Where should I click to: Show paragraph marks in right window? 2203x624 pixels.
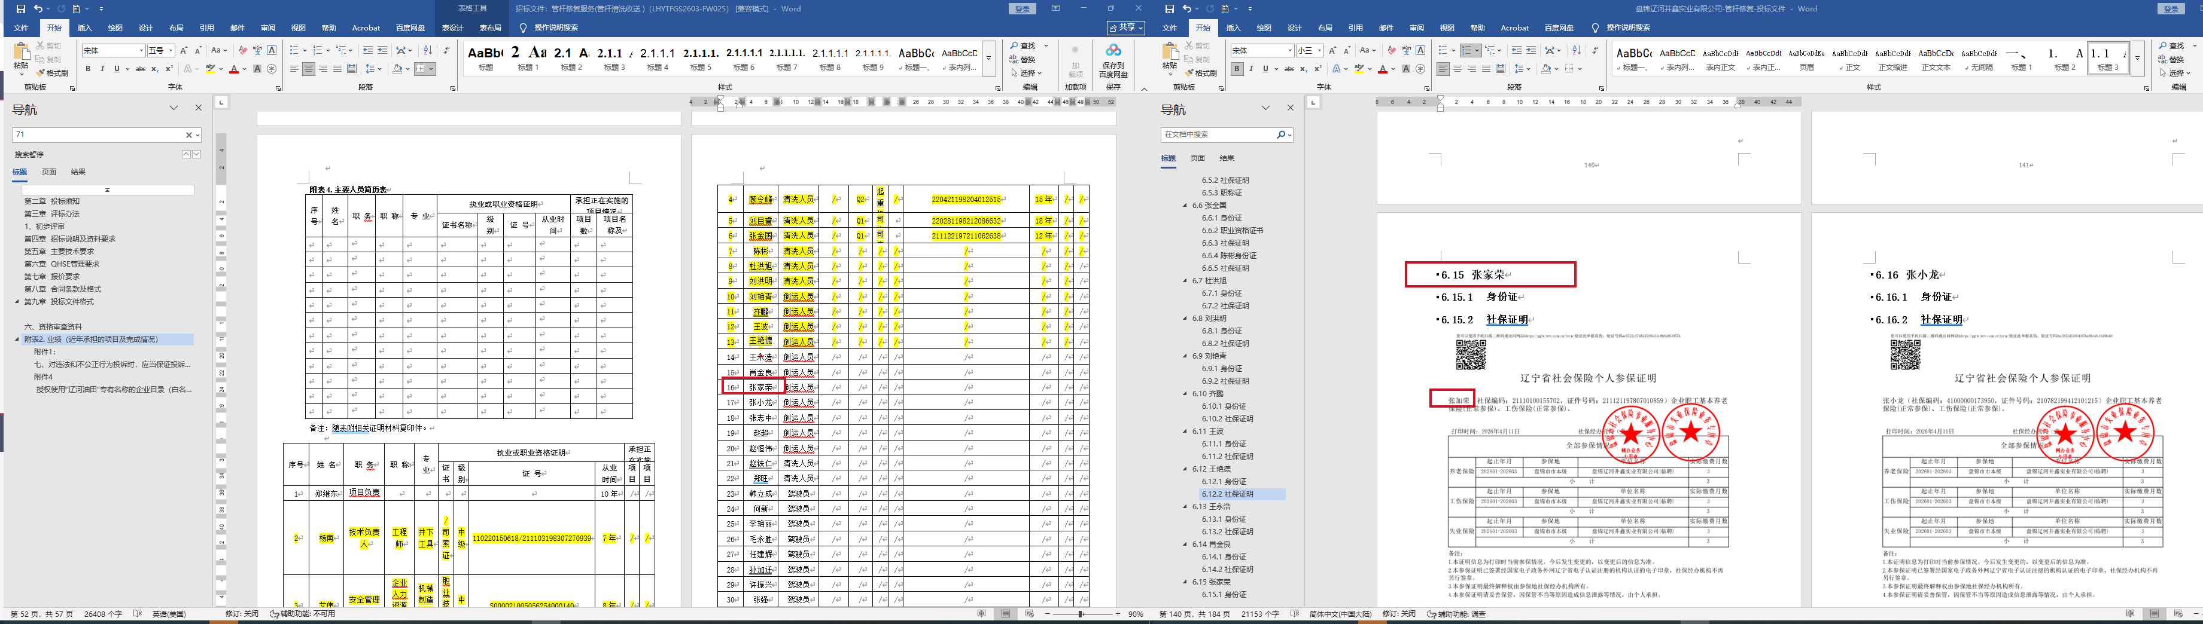[x=1595, y=50]
